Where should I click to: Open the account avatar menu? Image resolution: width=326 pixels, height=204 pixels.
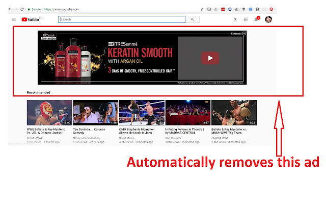pyautogui.click(x=268, y=19)
